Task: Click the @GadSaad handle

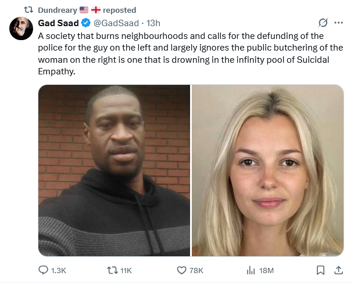Action: click(x=116, y=23)
